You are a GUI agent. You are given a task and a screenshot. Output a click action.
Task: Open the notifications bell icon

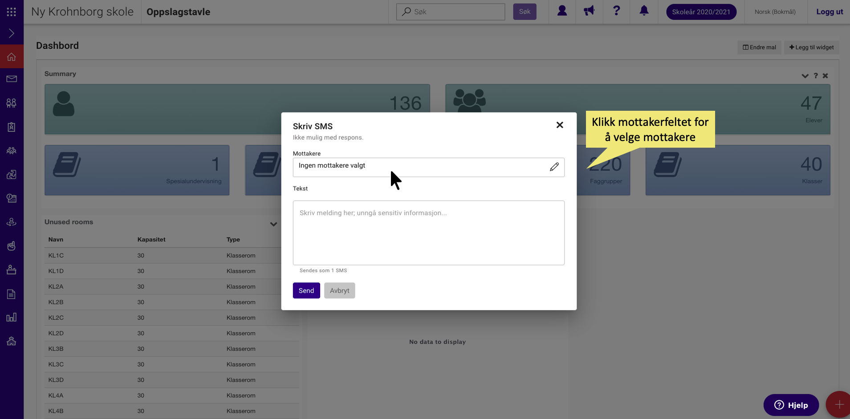pyautogui.click(x=644, y=11)
